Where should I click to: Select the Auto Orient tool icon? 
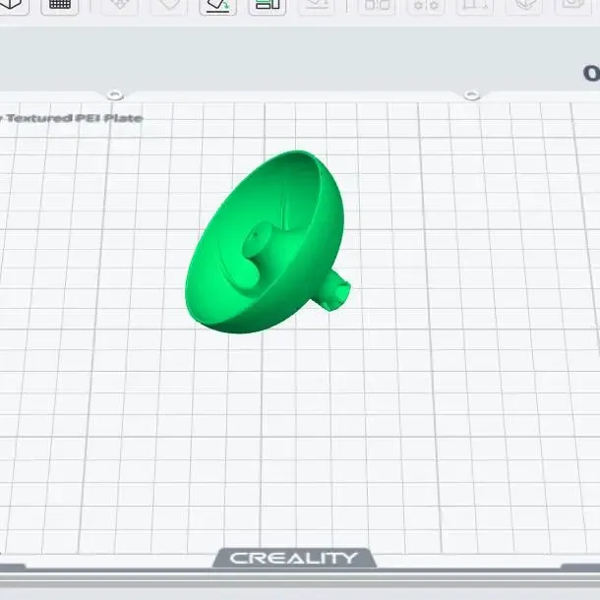(x=217, y=5)
